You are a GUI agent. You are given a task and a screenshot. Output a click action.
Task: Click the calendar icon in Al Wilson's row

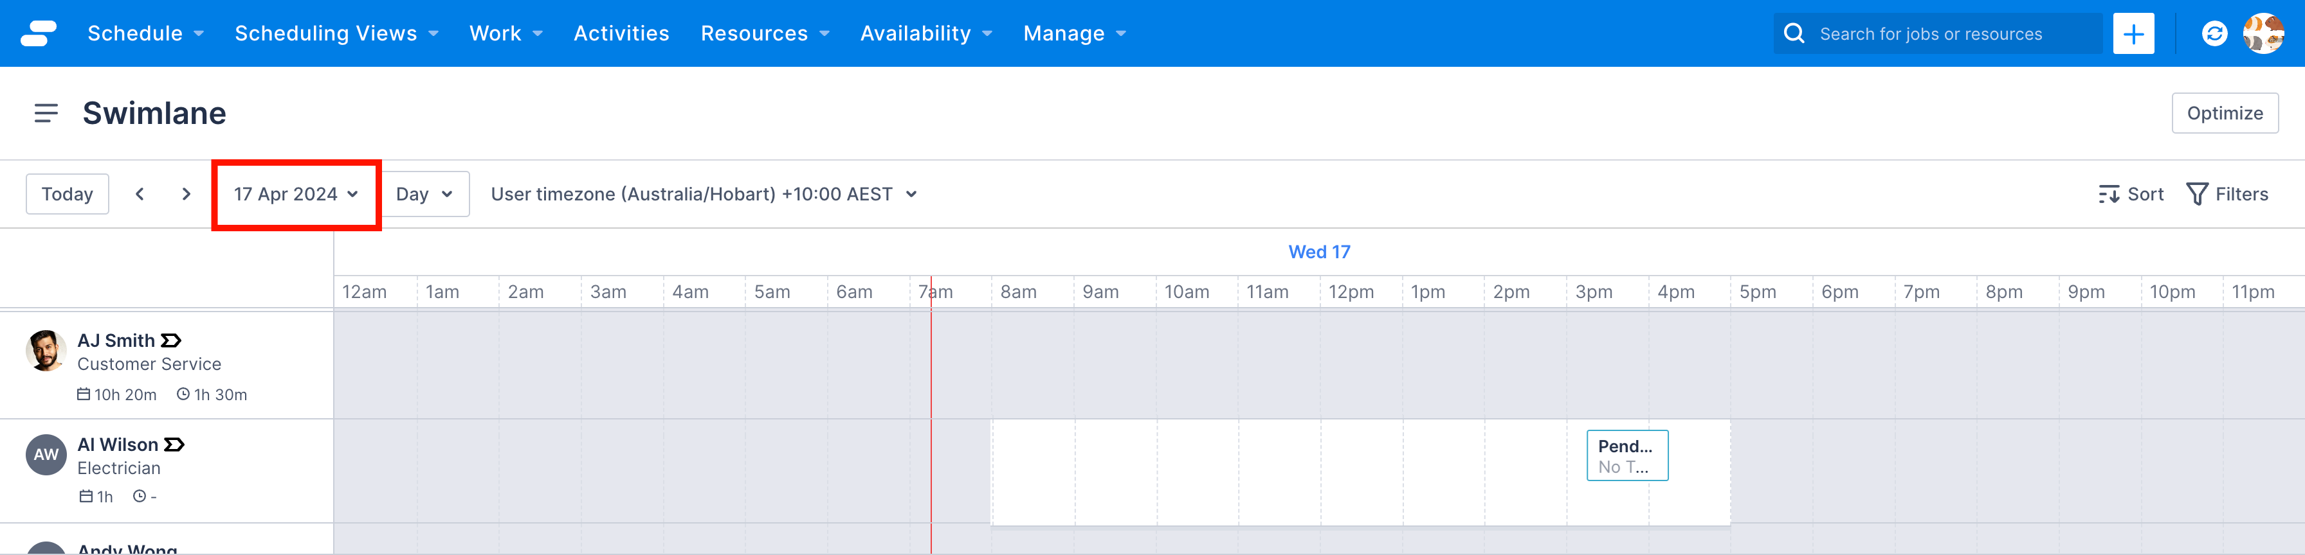click(86, 496)
